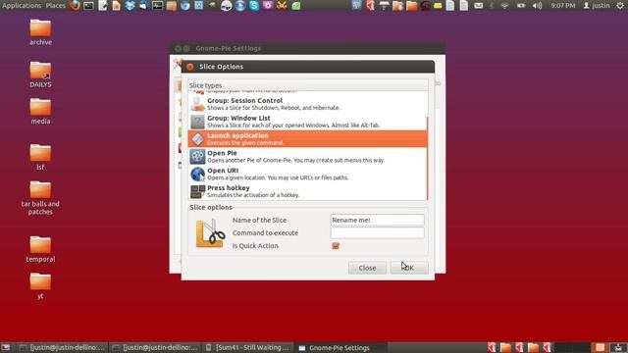The width and height of the screenshot is (628, 353).
Task: Open the system settings gear in the top panel
Action: click(x=620, y=6)
